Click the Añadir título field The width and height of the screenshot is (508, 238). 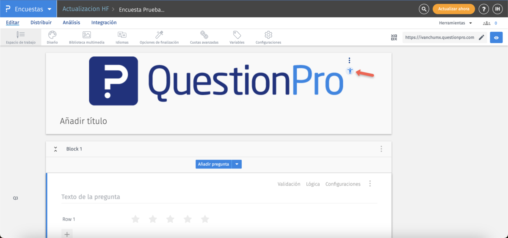(x=83, y=121)
